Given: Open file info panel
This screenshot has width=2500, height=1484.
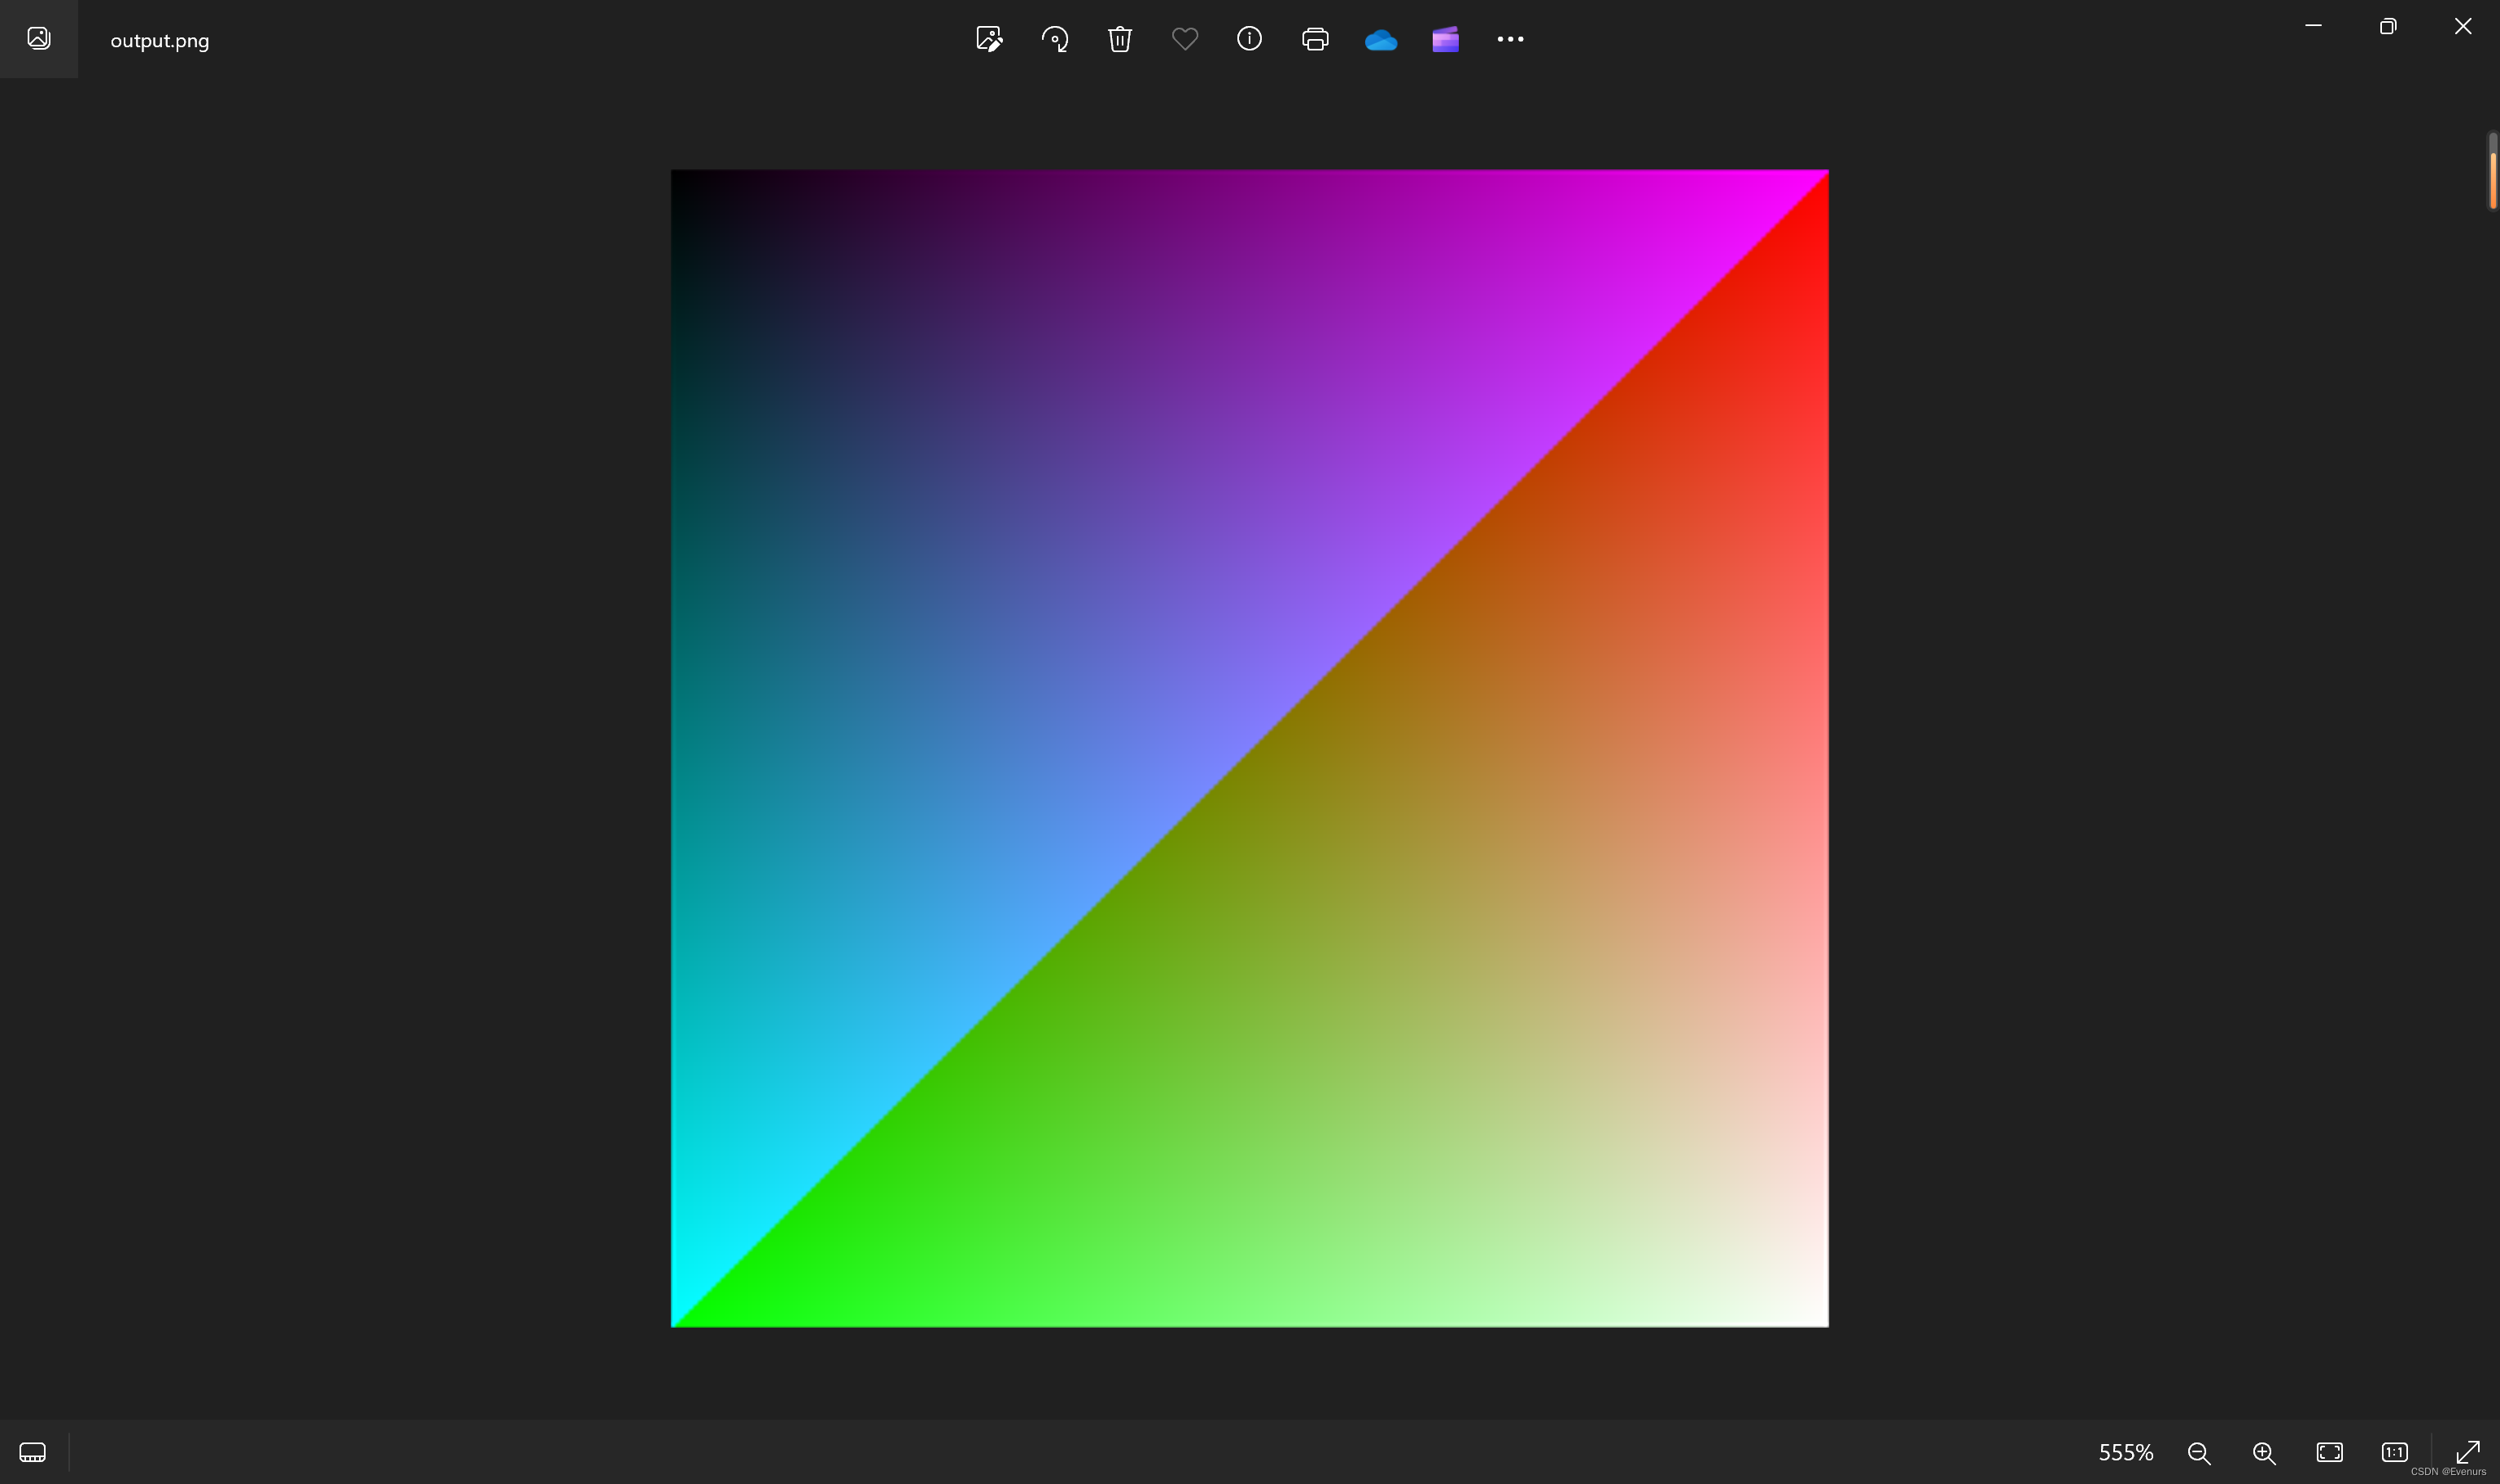Looking at the screenshot, I should [x=1250, y=39].
